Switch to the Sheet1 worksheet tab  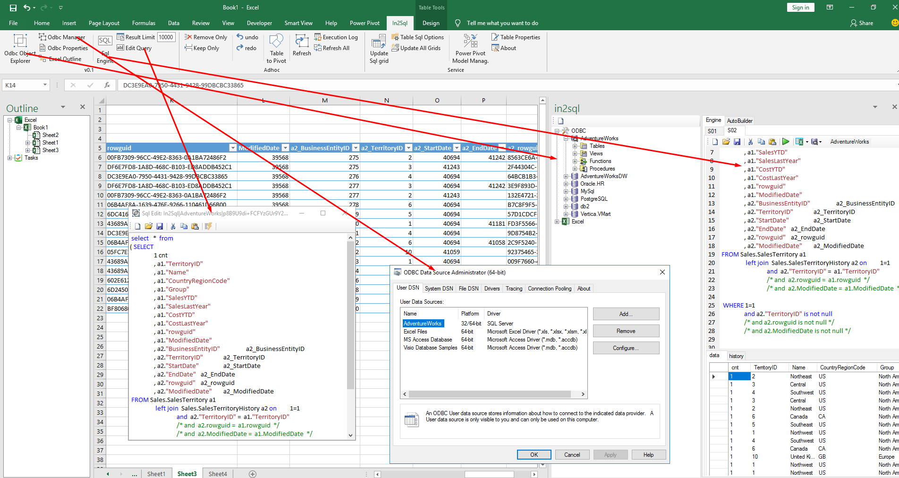pos(156,474)
